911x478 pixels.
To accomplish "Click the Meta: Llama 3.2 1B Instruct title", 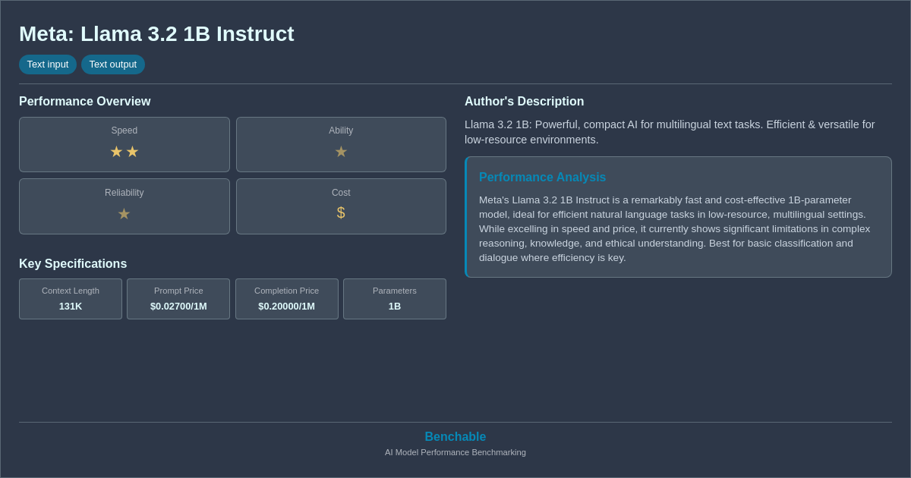I will [156, 33].
